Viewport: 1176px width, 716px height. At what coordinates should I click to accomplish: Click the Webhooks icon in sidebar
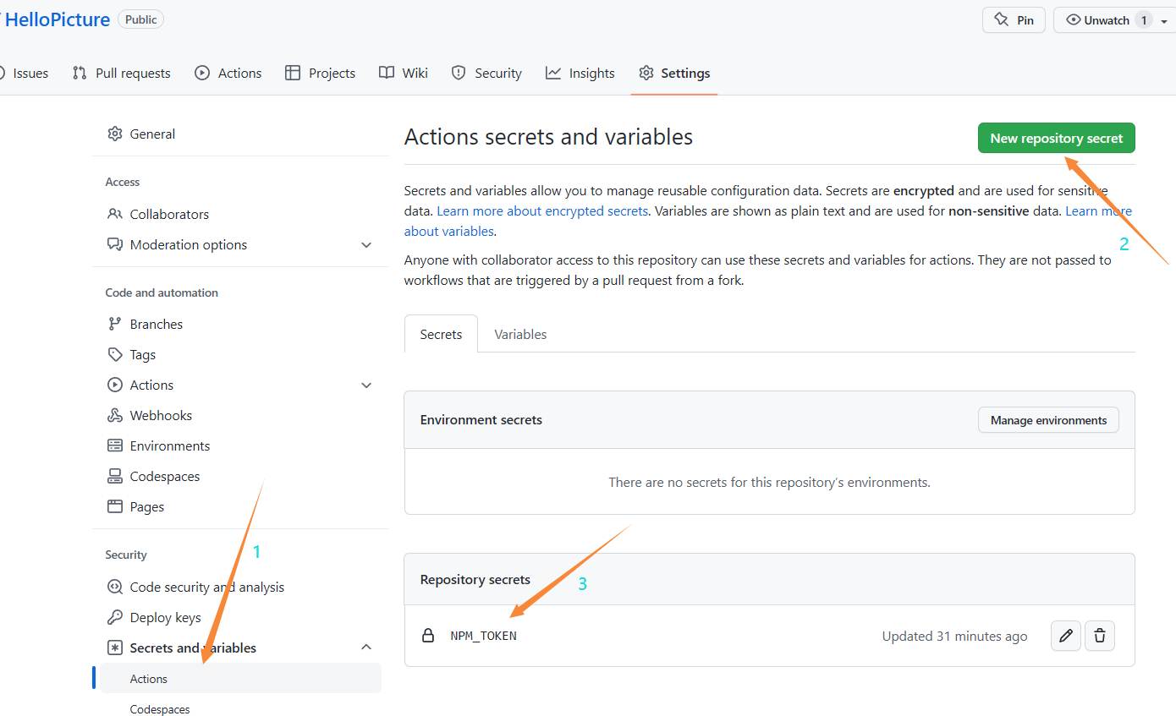(115, 415)
